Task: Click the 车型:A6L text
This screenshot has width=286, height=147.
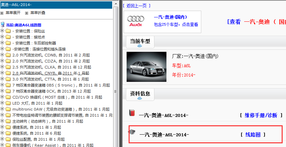Action: 181,66
